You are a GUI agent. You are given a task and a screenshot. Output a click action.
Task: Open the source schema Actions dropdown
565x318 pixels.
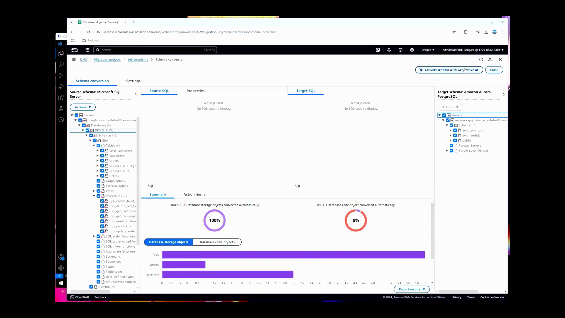tap(83, 107)
